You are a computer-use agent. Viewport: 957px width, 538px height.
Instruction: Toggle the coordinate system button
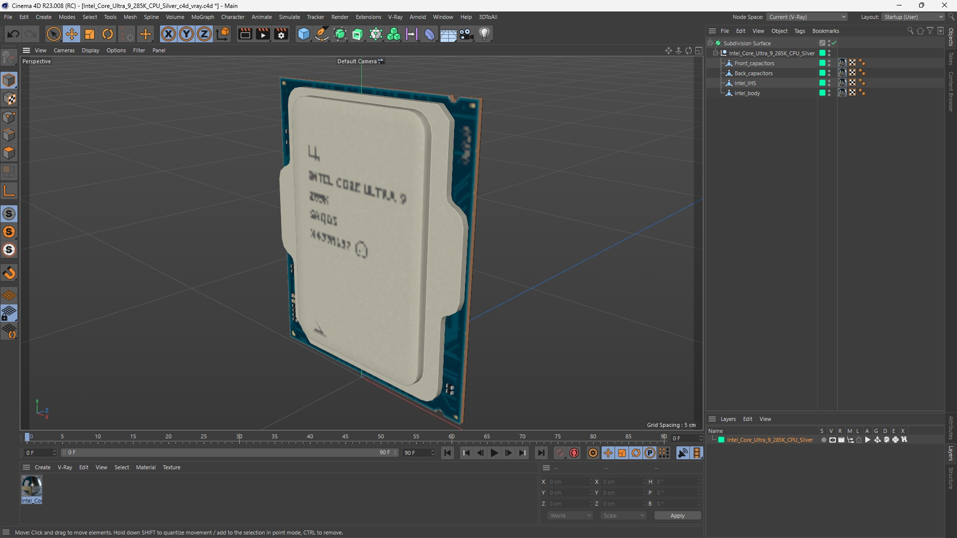tap(223, 34)
